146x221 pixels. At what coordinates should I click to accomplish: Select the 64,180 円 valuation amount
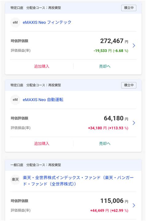point(116,118)
